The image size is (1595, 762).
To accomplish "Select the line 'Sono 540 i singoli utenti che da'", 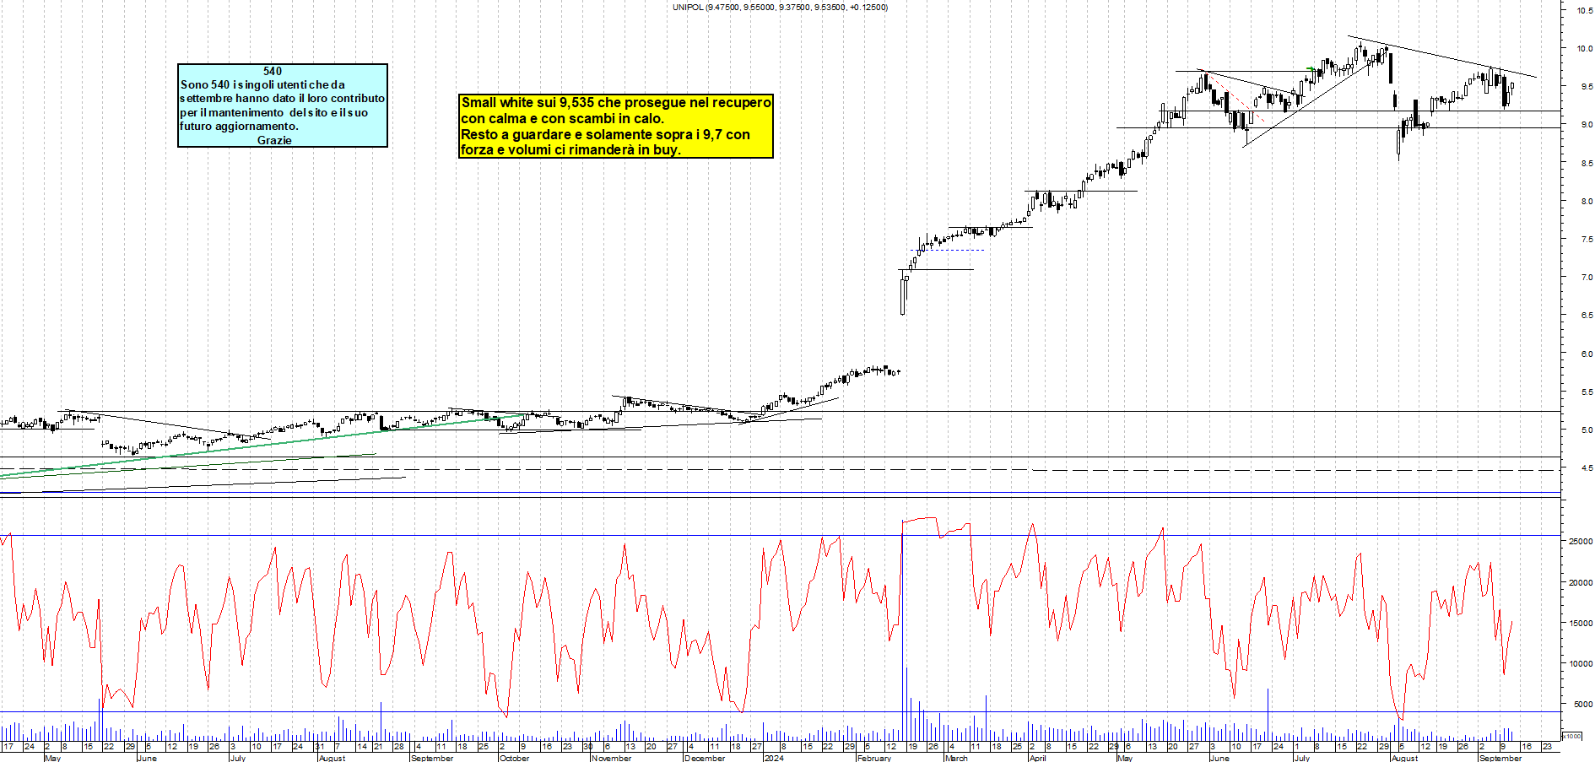I will click(262, 84).
